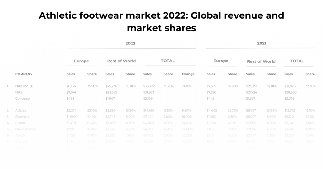
Task: Click the '$25,236' sales cell
Action: (111, 86)
